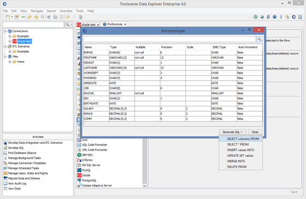306x199 pixels.
Task: Choose SELECT columns FROM menu entry
Action: tap(240, 139)
